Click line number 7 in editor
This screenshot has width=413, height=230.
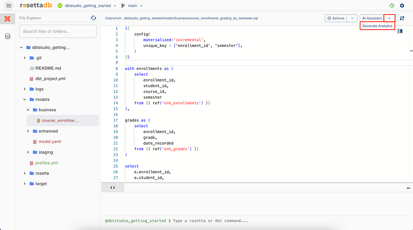point(116,63)
